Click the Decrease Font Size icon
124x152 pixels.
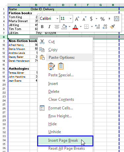(85, 19)
